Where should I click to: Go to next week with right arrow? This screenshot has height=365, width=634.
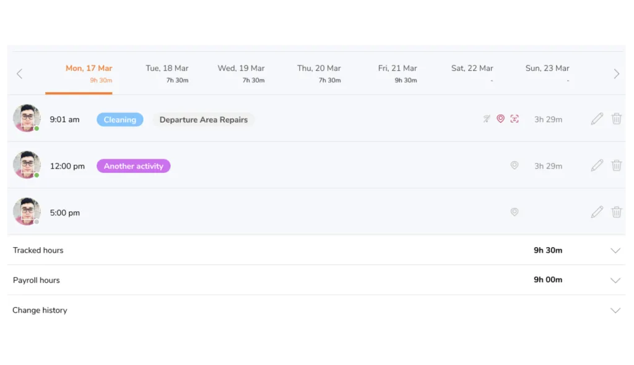(616, 74)
